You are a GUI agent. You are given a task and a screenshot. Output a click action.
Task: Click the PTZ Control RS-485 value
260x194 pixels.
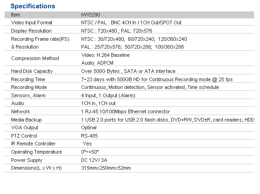89,136
